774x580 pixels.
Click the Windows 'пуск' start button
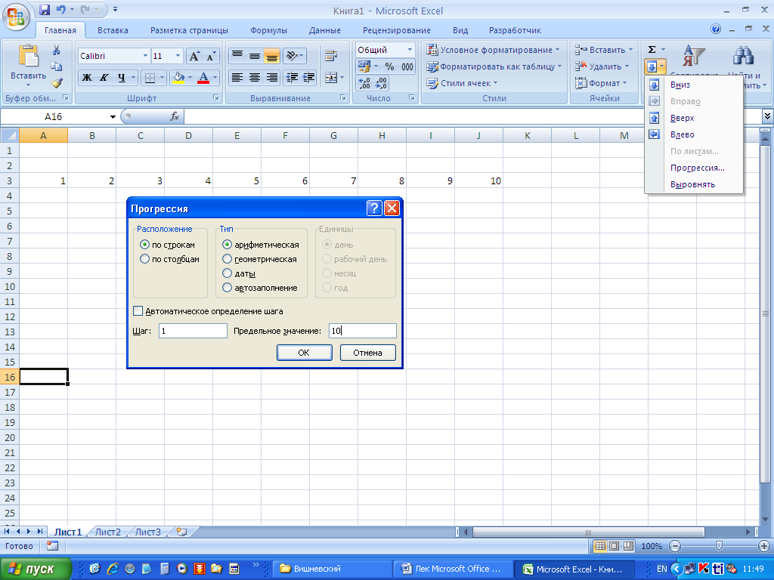pos(36,569)
